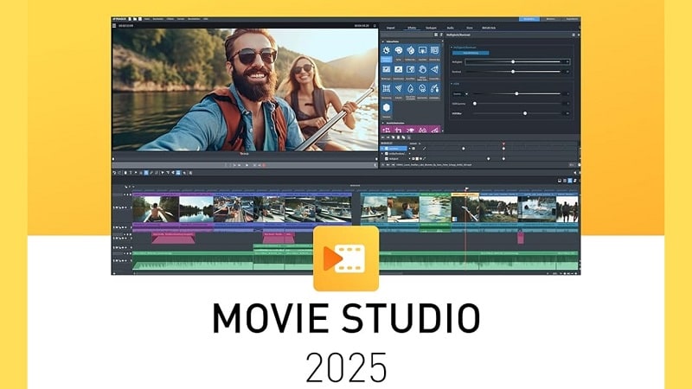The height and width of the screenshot is (389, 692).
Task: Open the first menu in the menu bar
Action: (x=147, y=19)
